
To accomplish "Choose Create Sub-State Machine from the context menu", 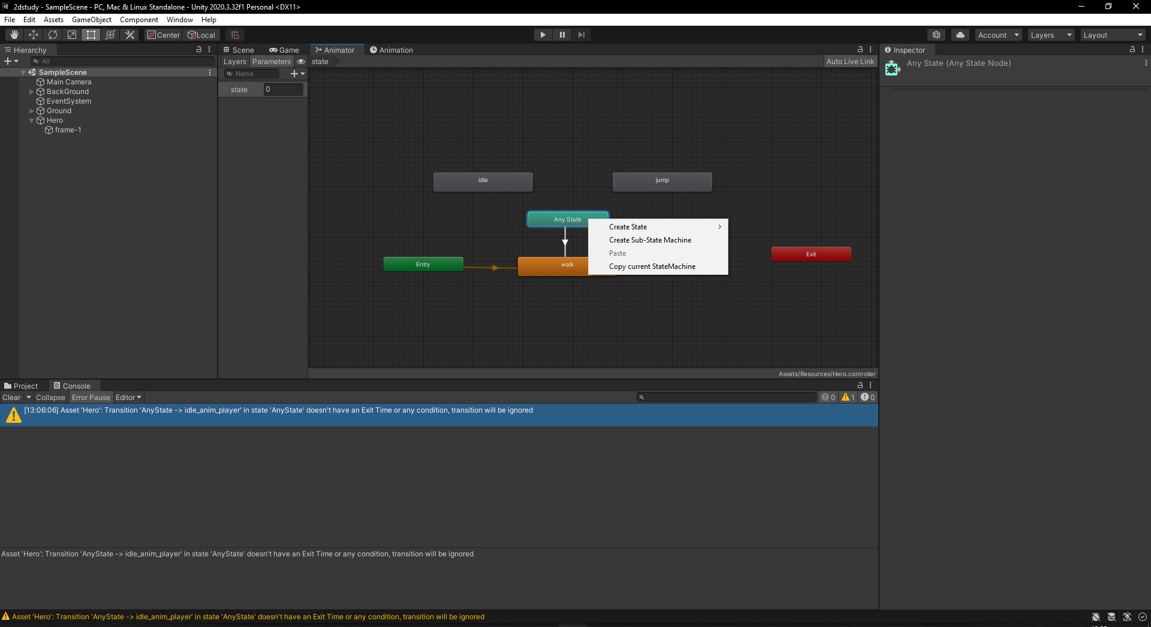I will 650,240.
